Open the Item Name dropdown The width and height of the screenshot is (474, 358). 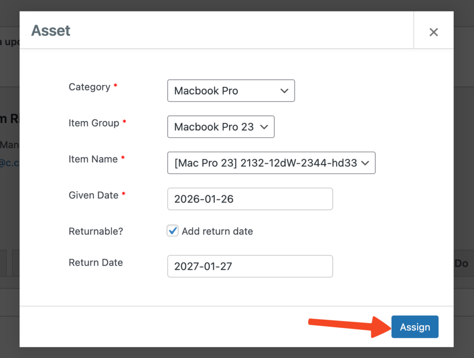coord(271,163)
